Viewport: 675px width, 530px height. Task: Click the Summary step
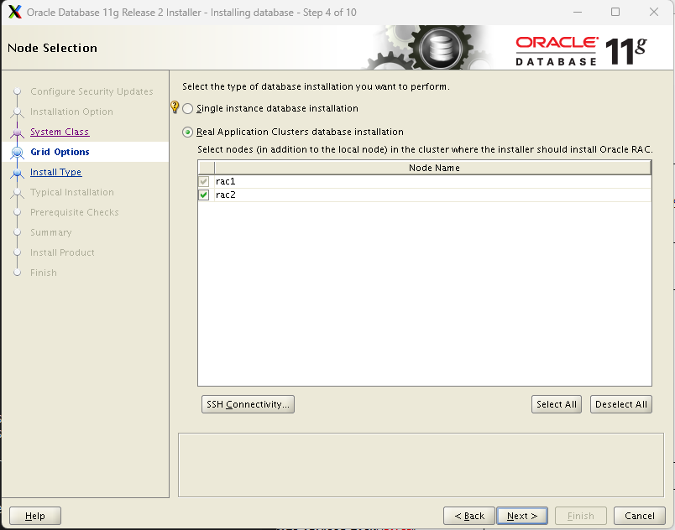click(51, 232)
